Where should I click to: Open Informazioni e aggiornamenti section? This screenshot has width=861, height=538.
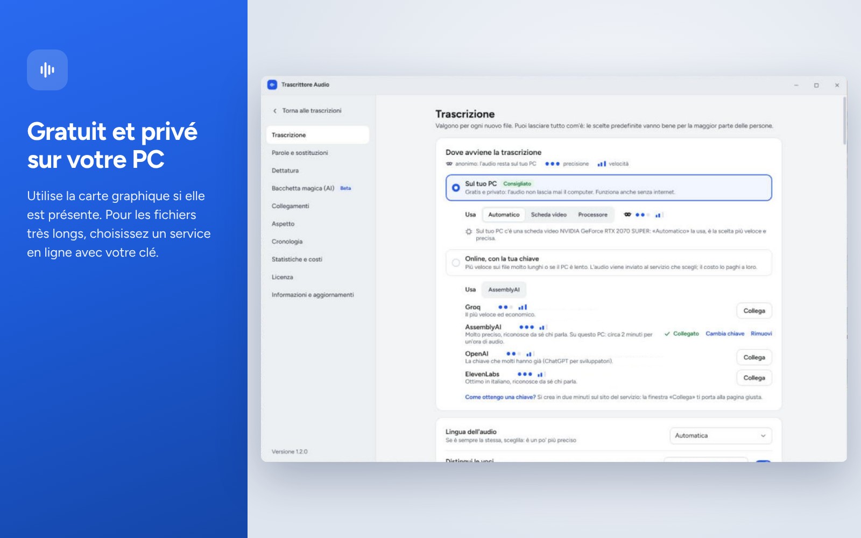(x=317, y=295)
